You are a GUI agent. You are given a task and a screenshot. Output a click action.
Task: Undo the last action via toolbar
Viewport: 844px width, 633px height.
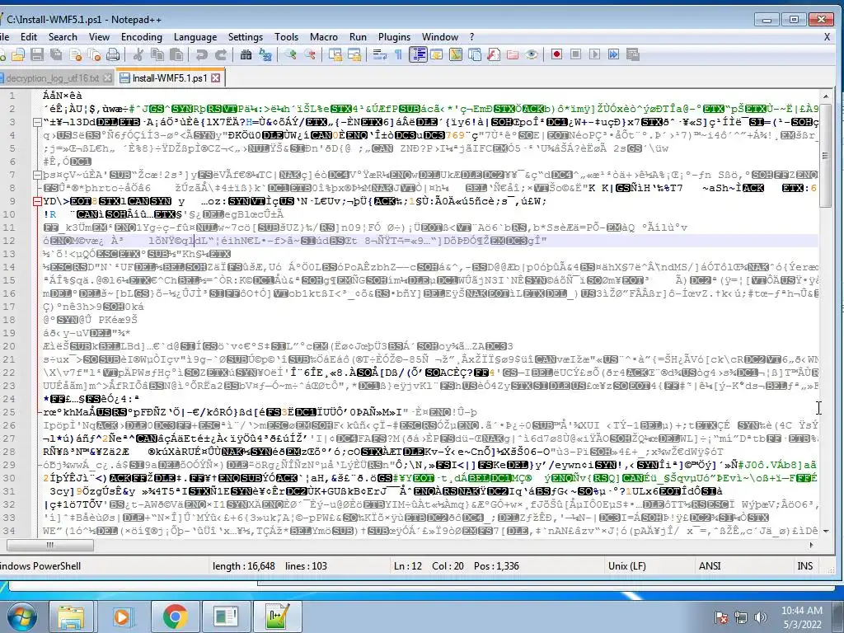[201, 54]
